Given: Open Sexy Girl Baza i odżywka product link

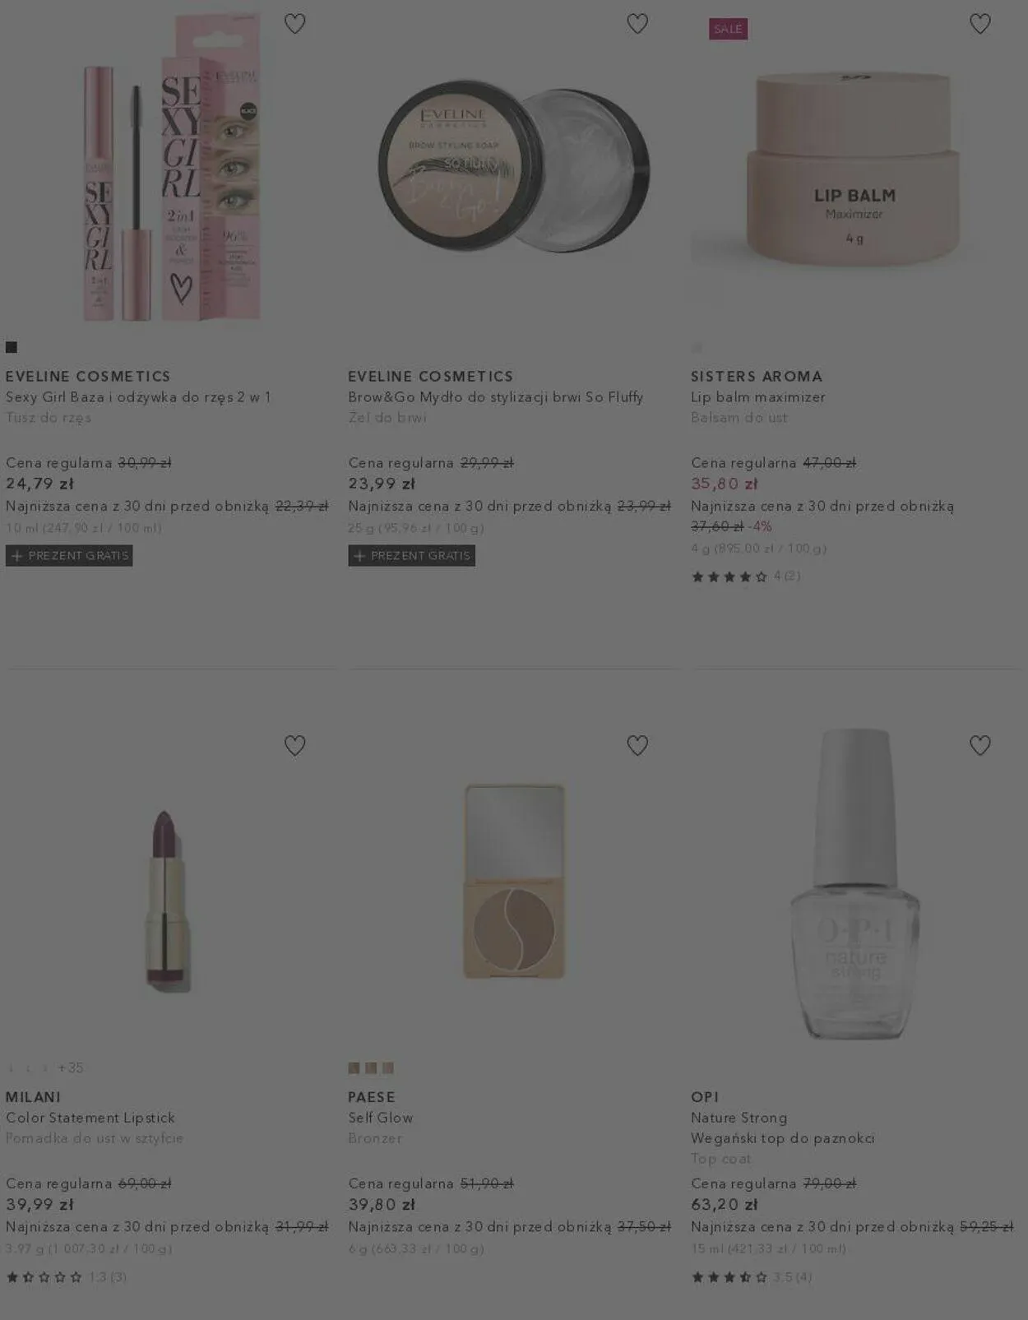Looking at the screenshot, I should (138, 397).
